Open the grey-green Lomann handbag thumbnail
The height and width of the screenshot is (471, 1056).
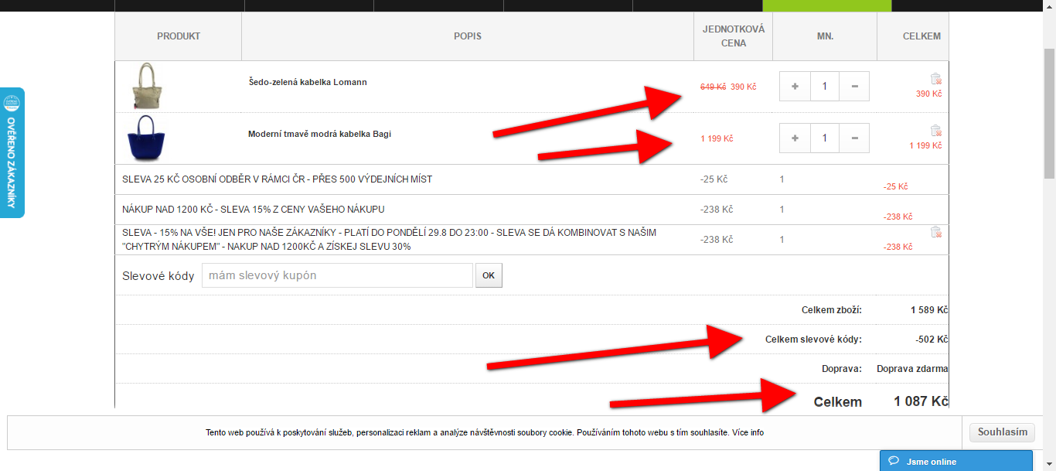point(147,86)
